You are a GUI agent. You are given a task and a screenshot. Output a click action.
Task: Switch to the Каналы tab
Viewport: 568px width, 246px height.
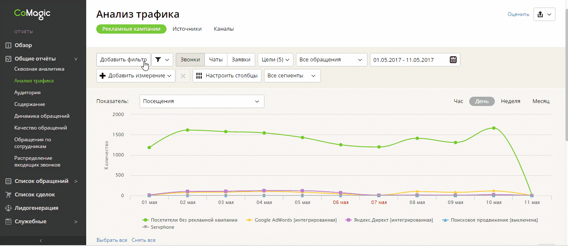[224, 29]
